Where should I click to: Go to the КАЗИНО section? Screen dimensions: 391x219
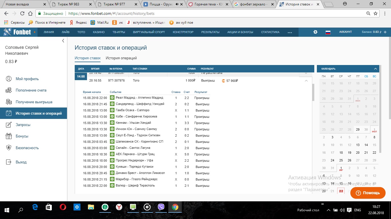coord(99,32)
